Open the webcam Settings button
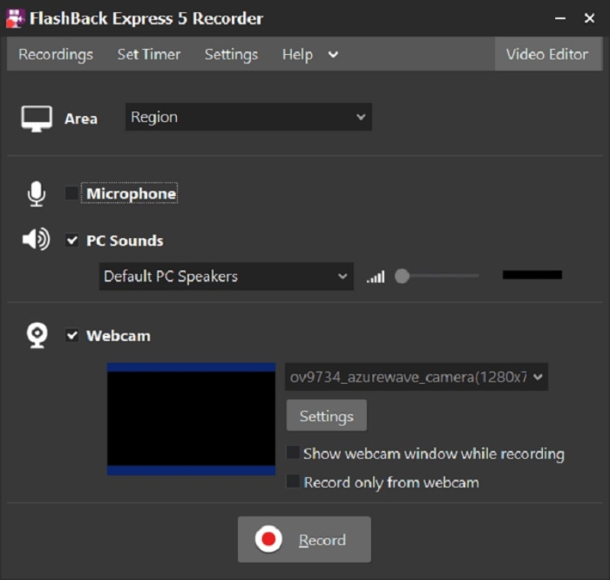Image resolution: width=610 pixels, height=580 pixels. pos(326,415)
